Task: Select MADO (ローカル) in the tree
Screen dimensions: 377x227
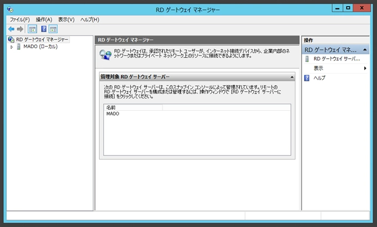Action: coord(40,47)
